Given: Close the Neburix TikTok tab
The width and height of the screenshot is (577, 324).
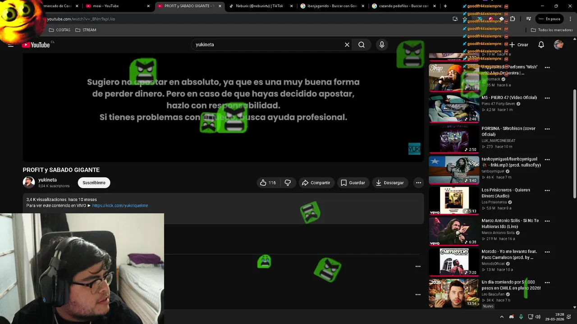Looking at the screenshot, I should (292, 6).
